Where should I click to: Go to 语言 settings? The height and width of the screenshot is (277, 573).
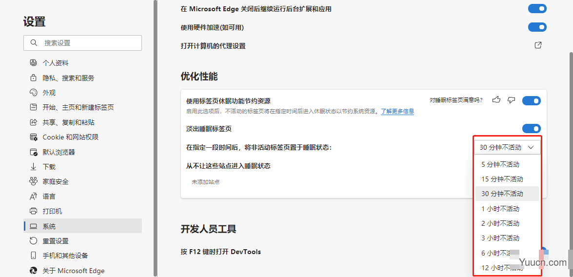(x=82, y=197)
